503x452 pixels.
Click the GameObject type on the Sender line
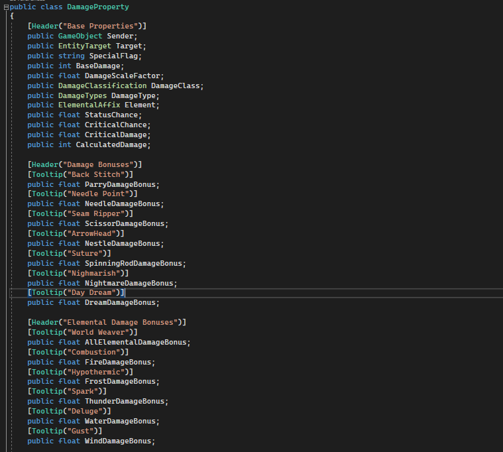80,36
